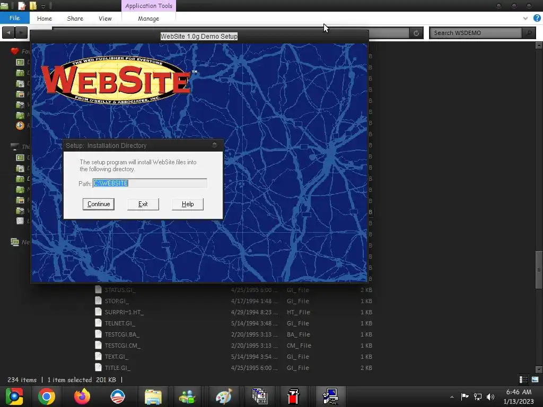
Task: Open the blue circular logo app on the taskbar
Action: [117, 396]
